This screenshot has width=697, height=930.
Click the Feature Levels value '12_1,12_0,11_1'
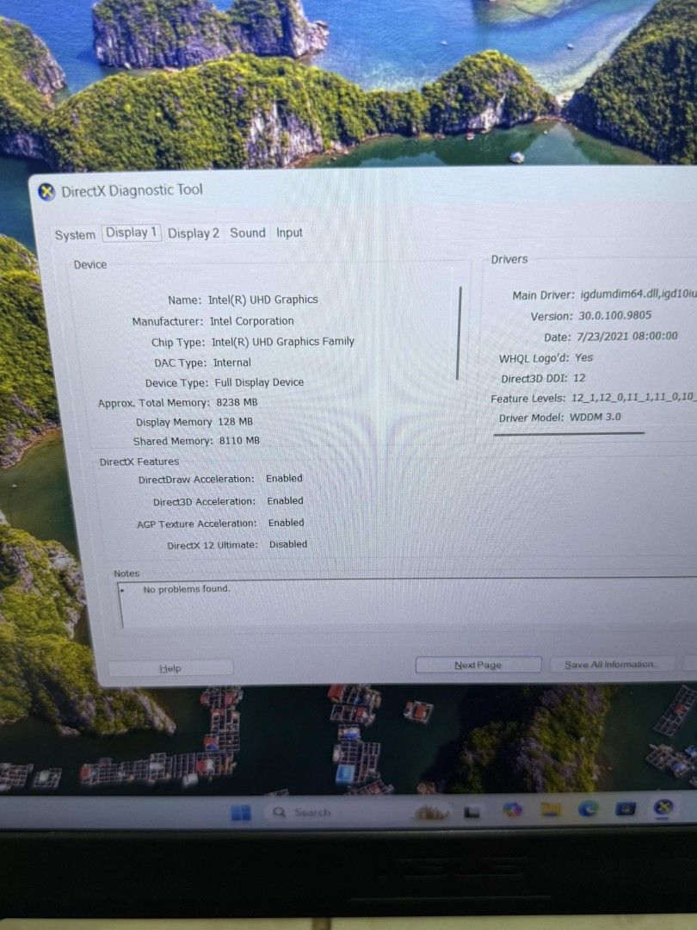coord(612,397)
